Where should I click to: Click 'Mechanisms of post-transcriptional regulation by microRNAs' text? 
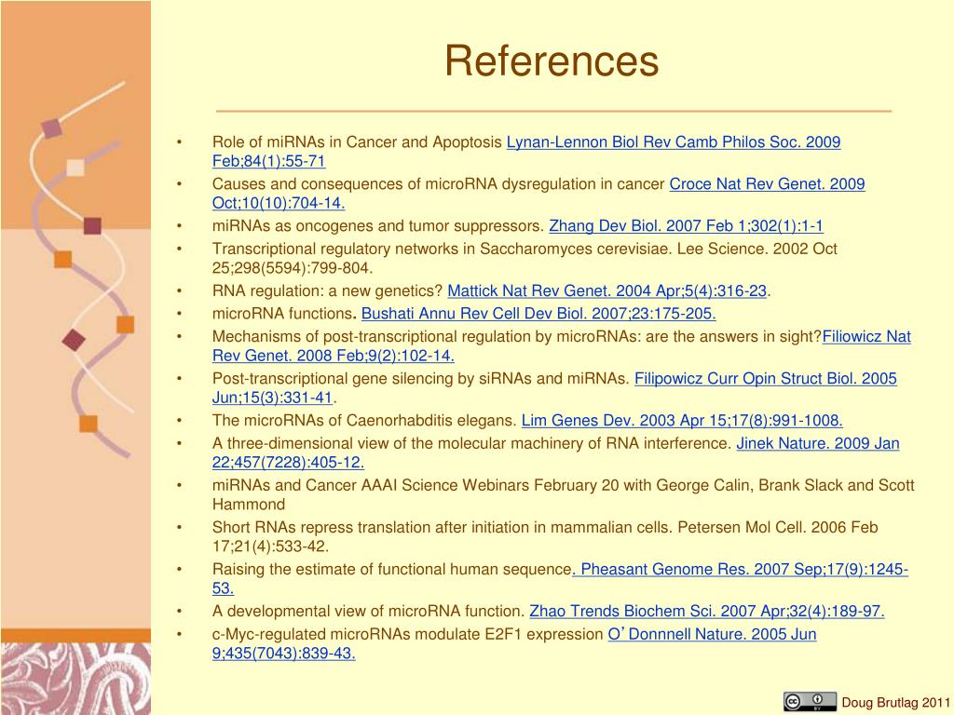424,337
